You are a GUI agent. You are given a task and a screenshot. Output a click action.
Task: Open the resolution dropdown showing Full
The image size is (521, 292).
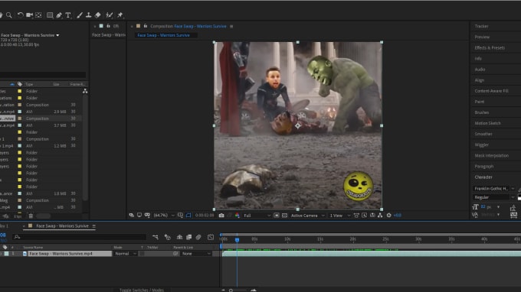pyautogui.click(x=257, y=216)
